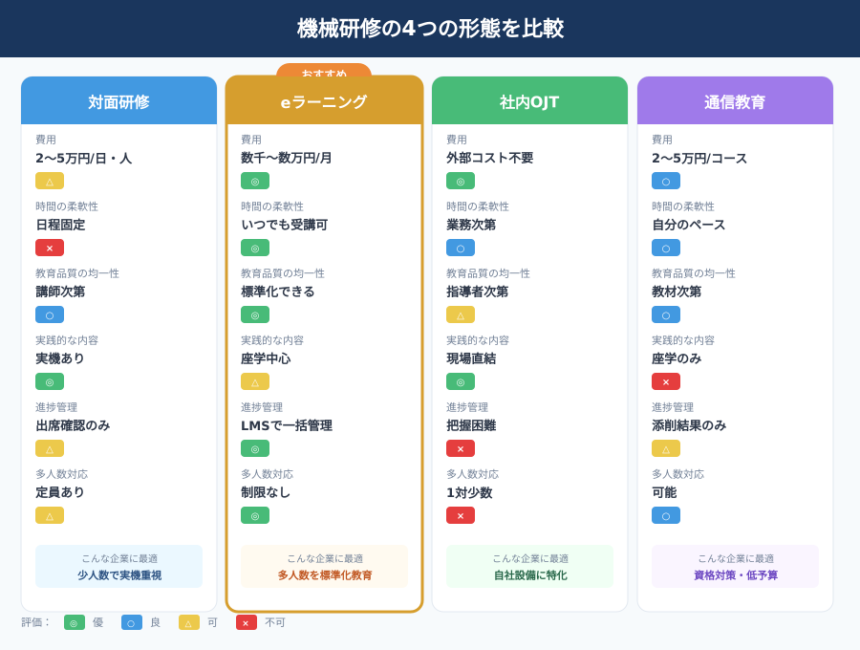The width and height of the screenshot is (860, 650).
Task: Click the red ✕ badge under 座学のみ
Action: click(666, 381)
